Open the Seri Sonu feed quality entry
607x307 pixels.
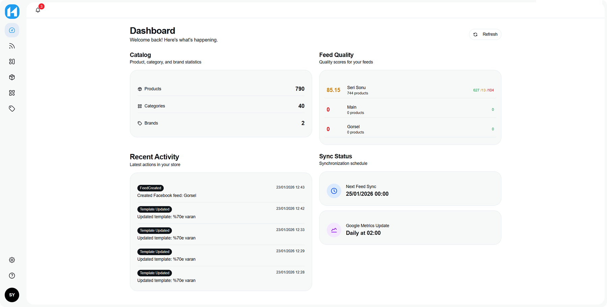tap(410, 90)
